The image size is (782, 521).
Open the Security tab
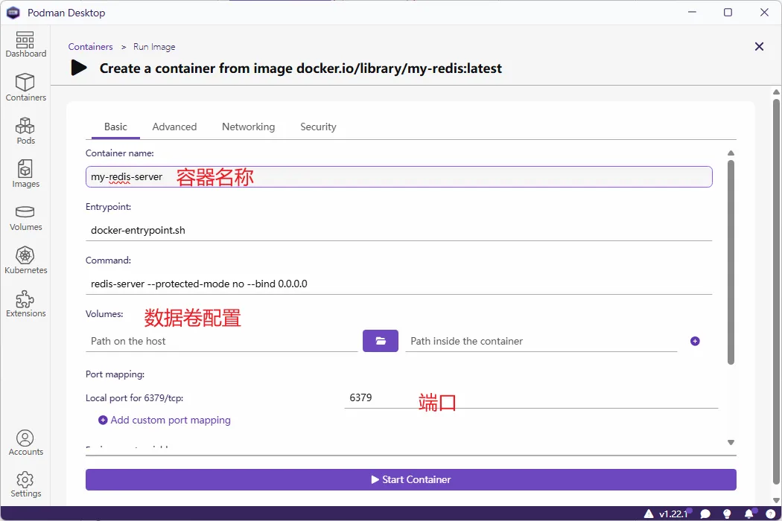[318, 127]
